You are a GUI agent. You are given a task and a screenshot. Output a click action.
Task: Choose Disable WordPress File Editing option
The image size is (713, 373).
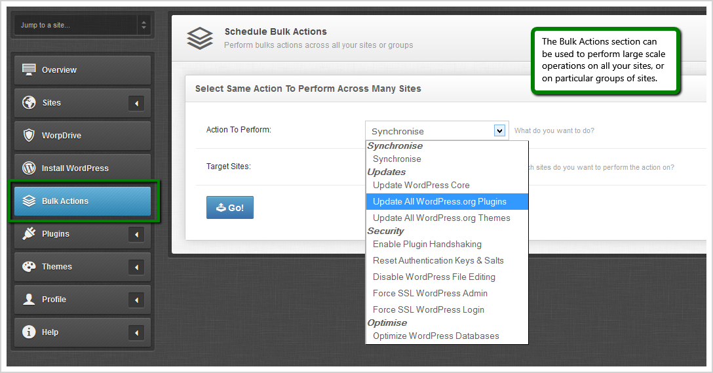tap(447, 277)
